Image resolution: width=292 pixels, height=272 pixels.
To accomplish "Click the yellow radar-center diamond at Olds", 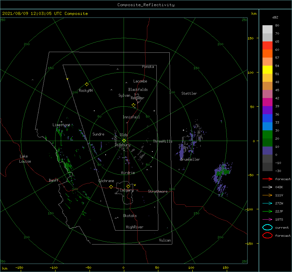I will (124, 141).
